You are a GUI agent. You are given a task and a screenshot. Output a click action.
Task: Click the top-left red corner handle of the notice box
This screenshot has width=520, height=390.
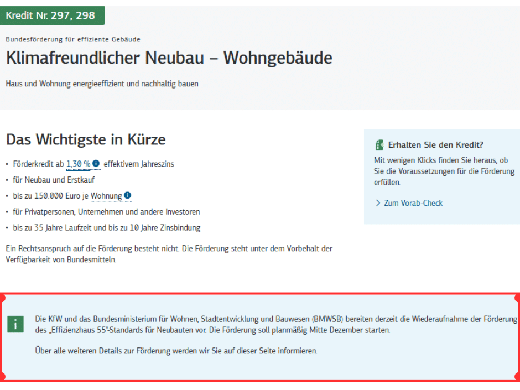click(2, 297)
